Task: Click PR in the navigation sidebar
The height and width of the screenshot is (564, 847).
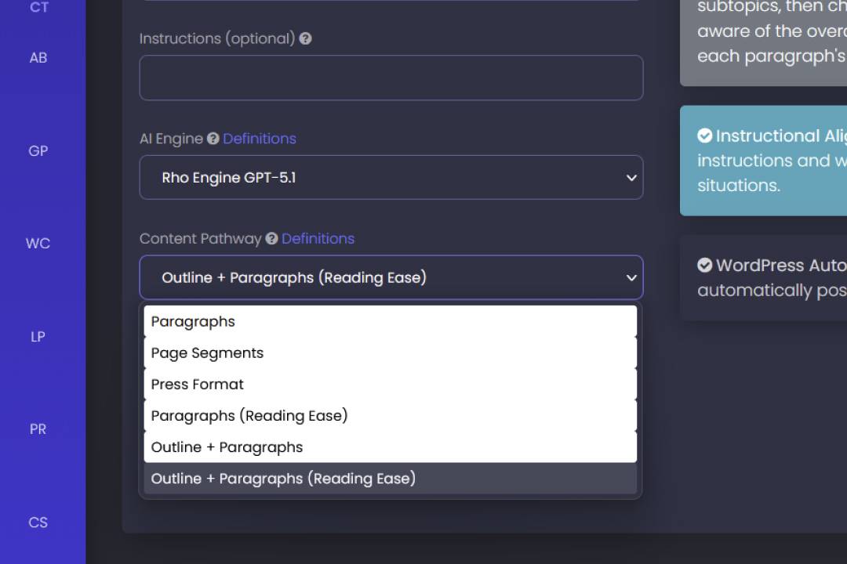Action: [37, 428]
